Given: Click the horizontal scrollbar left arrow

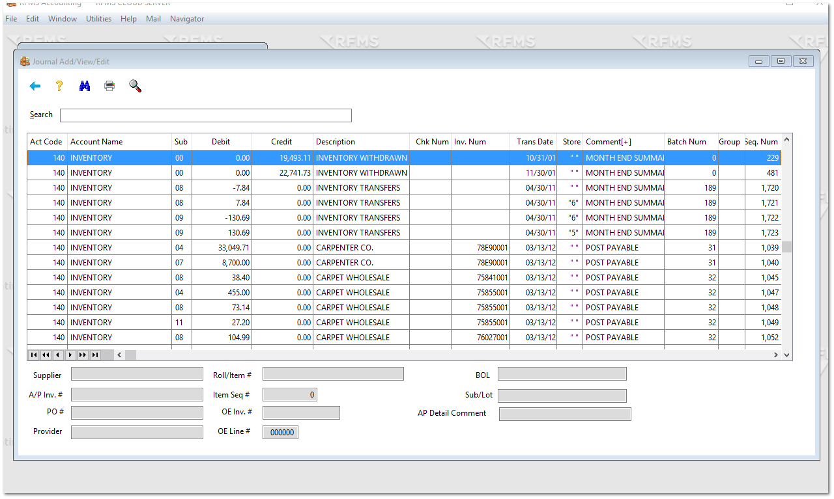Looking at the screenshot, I should click(120, 355).
